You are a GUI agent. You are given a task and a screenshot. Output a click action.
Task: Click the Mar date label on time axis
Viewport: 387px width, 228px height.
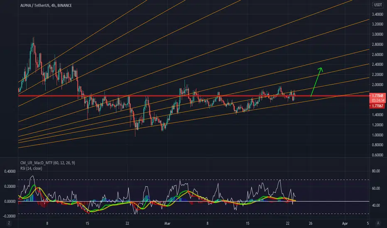167,223
